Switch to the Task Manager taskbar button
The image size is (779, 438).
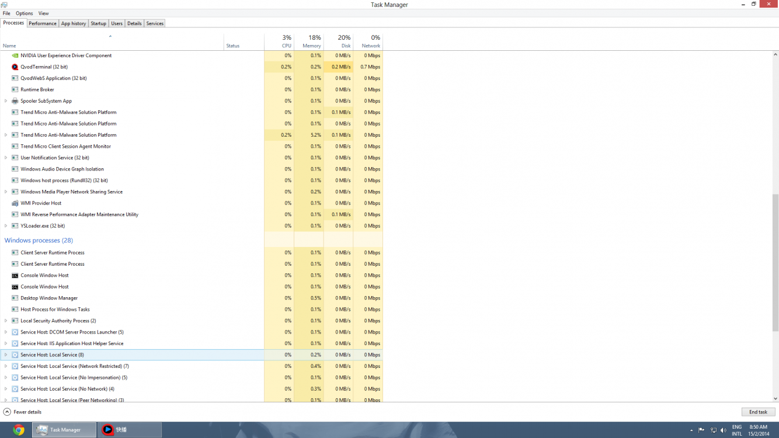64,430
